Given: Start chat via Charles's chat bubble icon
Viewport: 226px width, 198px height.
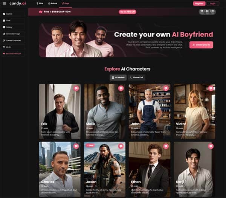Looking at the screenshot, I should click(x=76, y=146).
